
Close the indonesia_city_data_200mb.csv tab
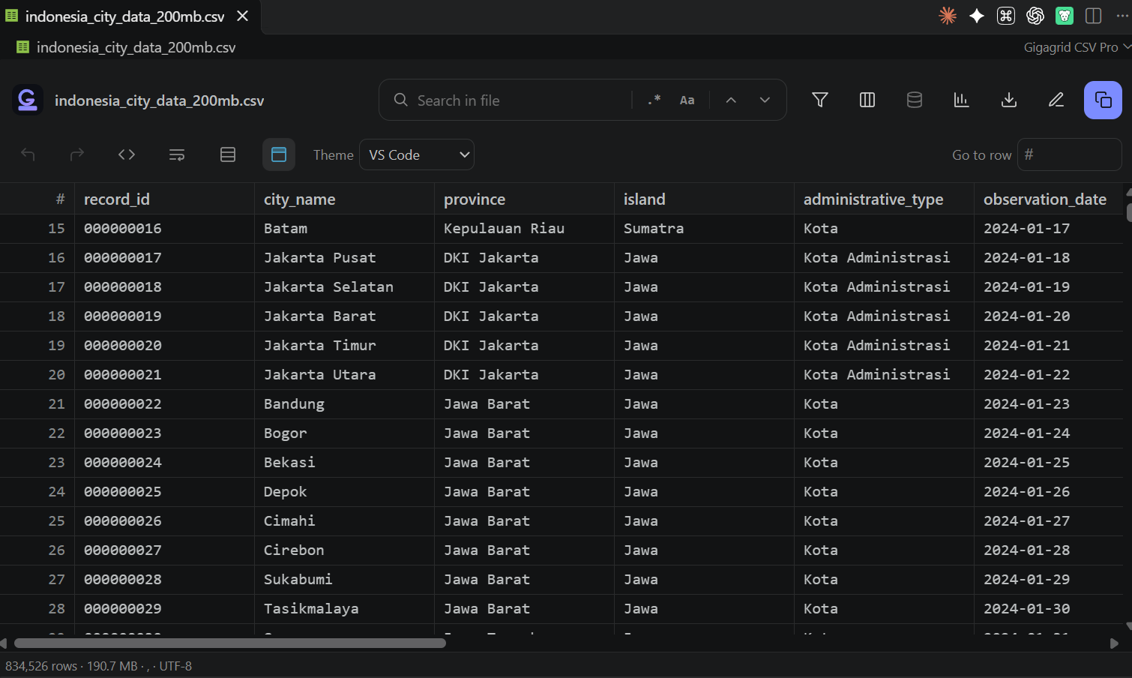tap(242, 16)
